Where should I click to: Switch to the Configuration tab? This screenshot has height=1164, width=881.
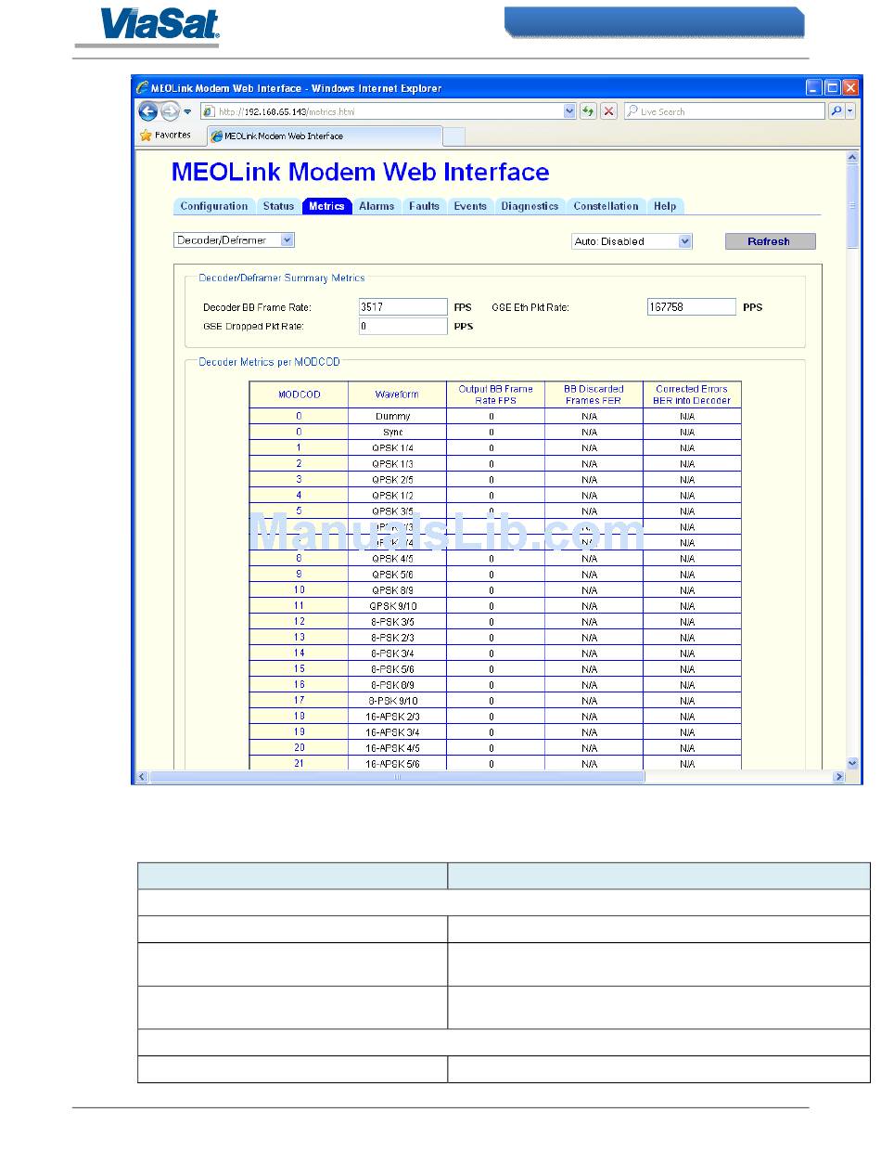(214, 206)
